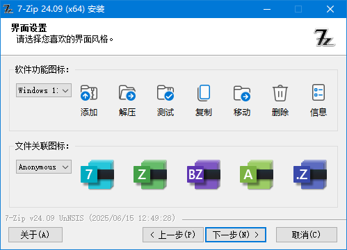347x250 pixels.
Task: Cancel installation with 取消(C) button
Action: [307, 235]
